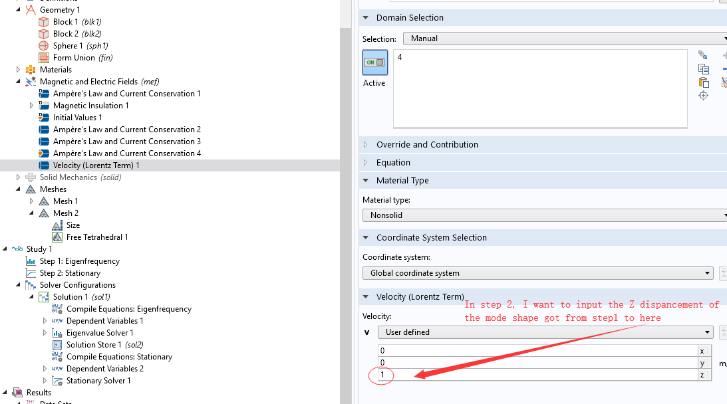The height and width of the screenshot is (404, 727).
Task: Expand the Materials tree node
Action: pos(19,70)
